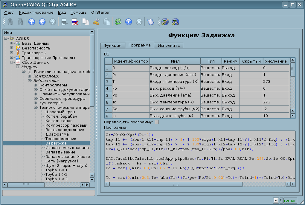The width and height of the screenshot is (305, 205).
Task: Click the Безопасность security icon
Action: tap(18, 48)
